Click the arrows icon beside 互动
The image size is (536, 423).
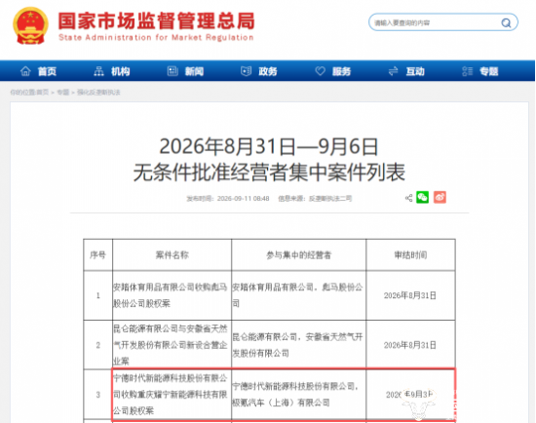pyautogui.click(x=394, y=71)
